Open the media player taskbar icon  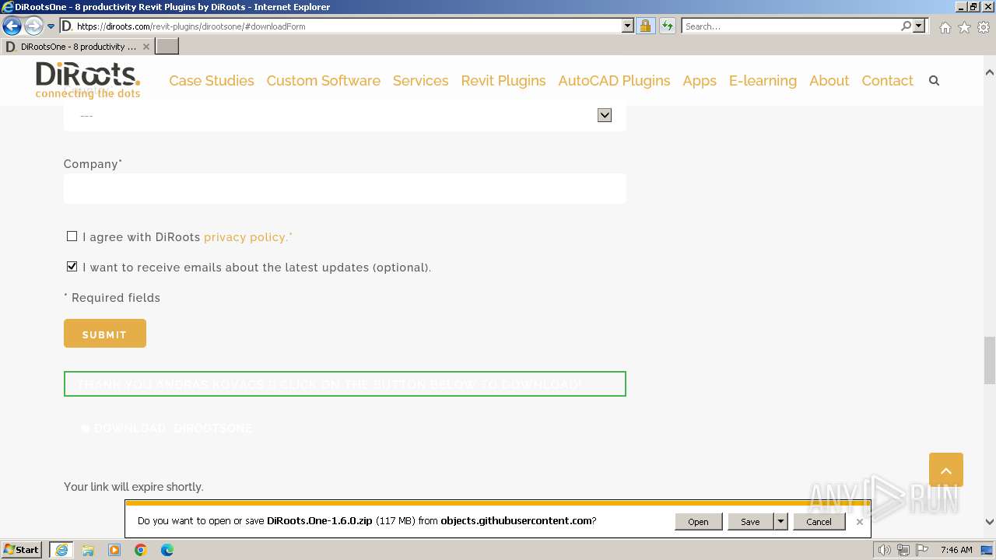click(114, 550)
